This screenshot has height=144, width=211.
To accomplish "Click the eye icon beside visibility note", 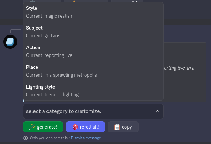I will (x=26, y=138).
